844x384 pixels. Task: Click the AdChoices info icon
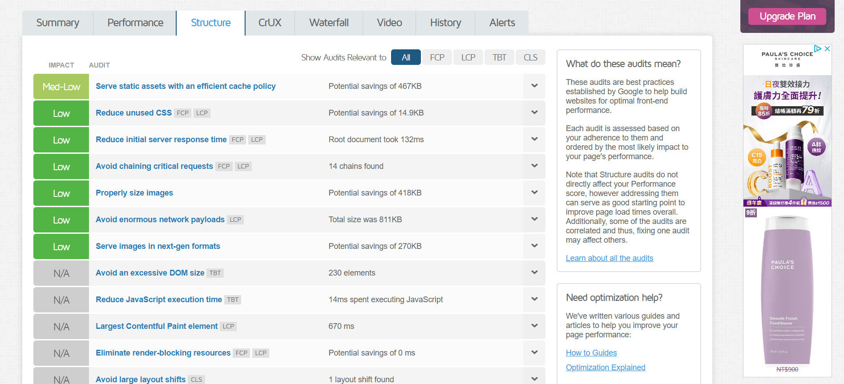[x=818, y=49]
